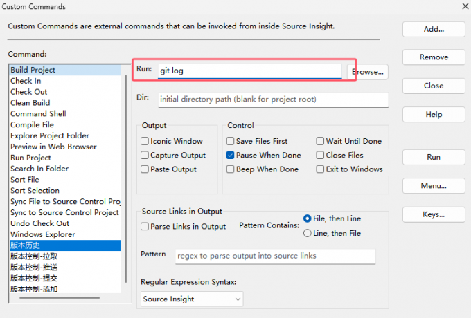The height and width of the screenshot is (318, 471).
Task: Select Build Project in the command list
Action: coord(65,70)
